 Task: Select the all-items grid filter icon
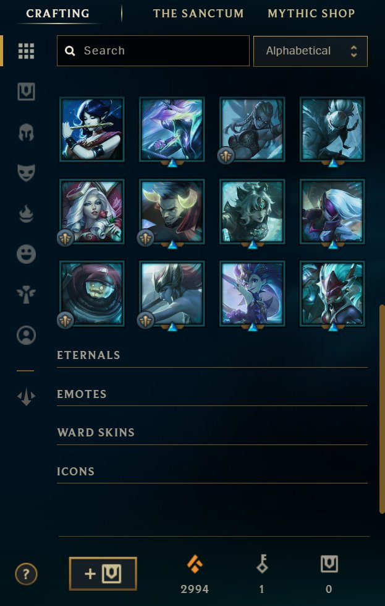[x=26, y=51]
